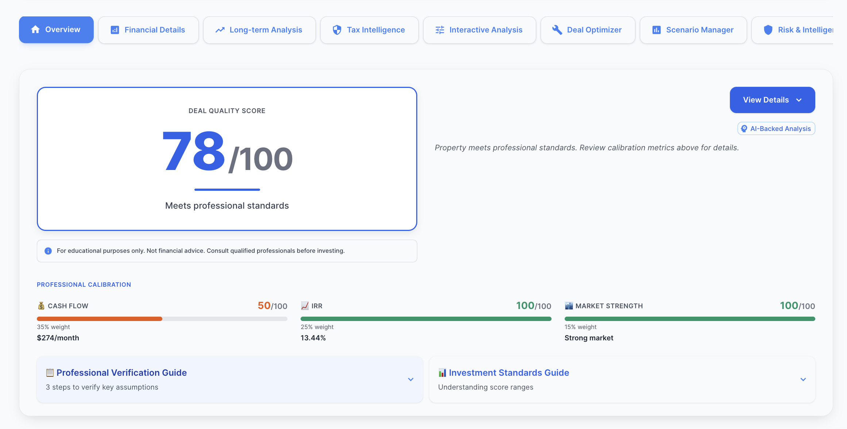Click the info icon in educational disclaimer

[48, 251]
